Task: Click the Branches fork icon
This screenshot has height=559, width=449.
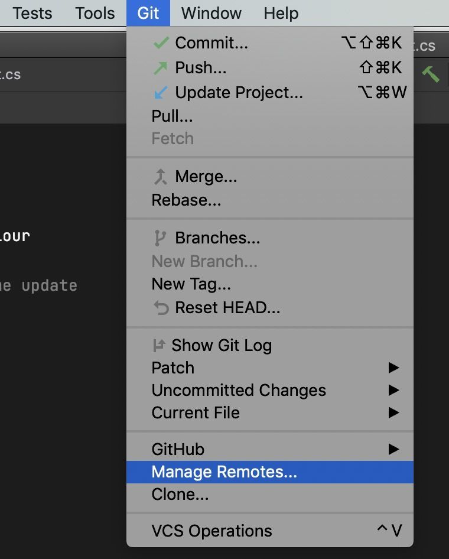Action: 160,238
